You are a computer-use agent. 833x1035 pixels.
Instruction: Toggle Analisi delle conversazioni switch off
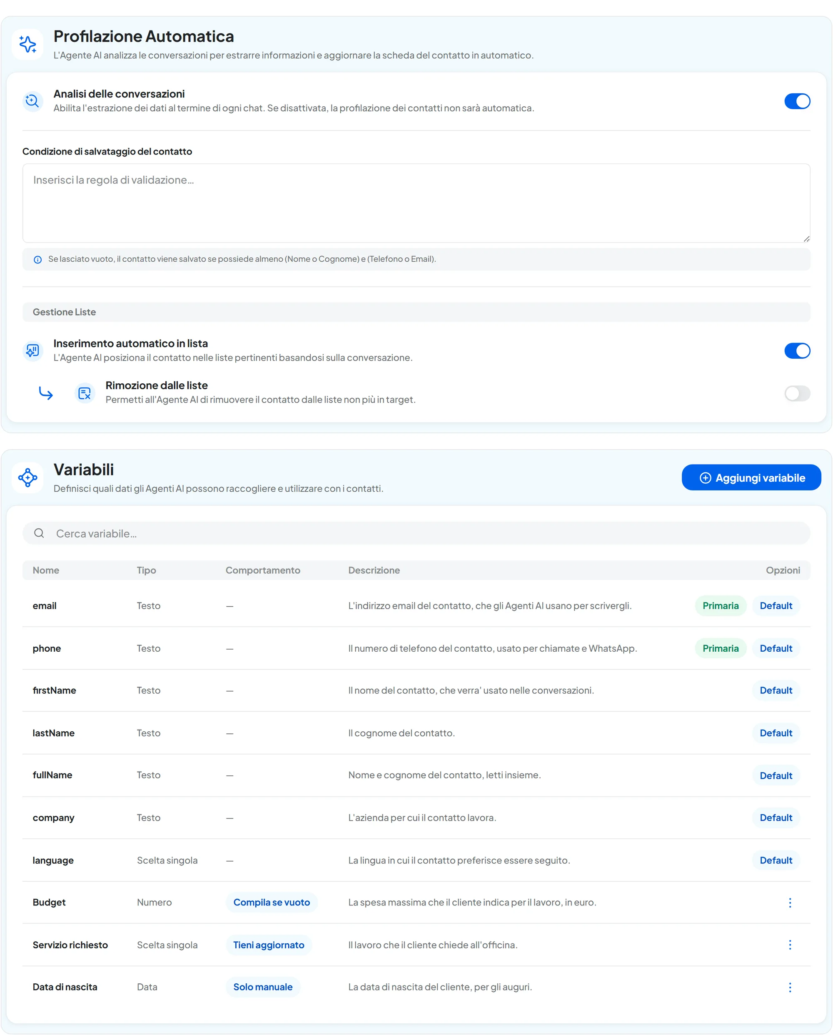(797, 101)
